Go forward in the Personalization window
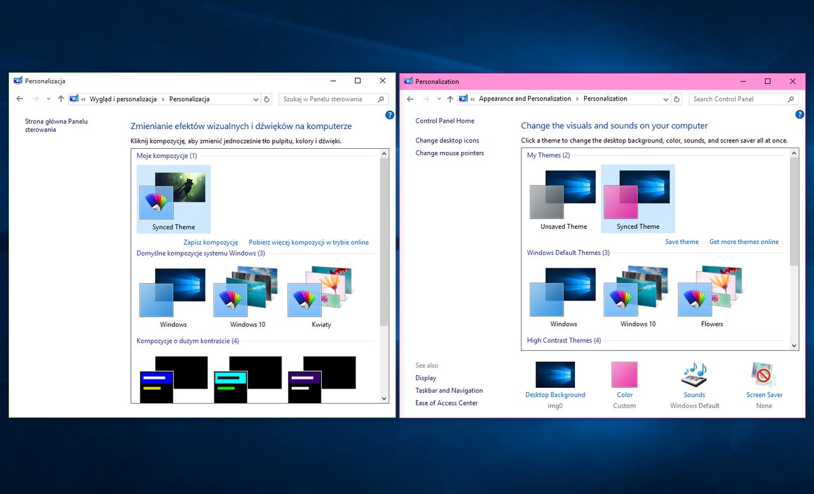 point(426,99)
